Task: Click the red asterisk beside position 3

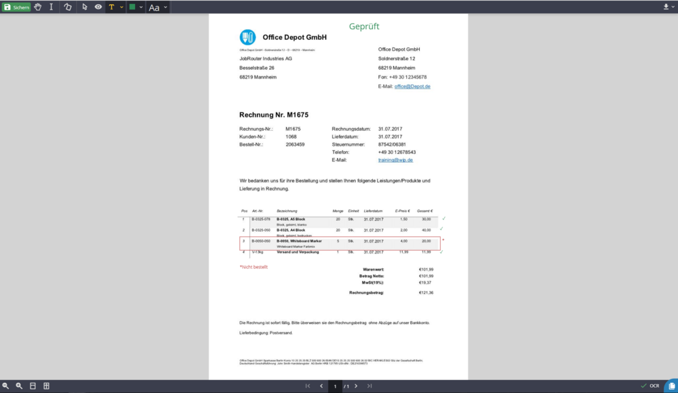Action: tap(443, 240)
